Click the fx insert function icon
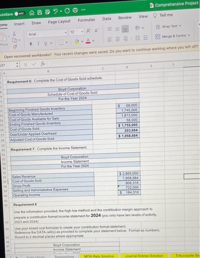This screenshot has height=258, width=200. pyautogui.click(x=43, y=63)
